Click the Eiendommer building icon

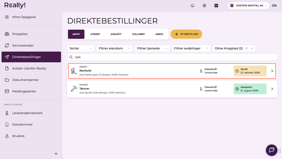click(x=7, y=124)
